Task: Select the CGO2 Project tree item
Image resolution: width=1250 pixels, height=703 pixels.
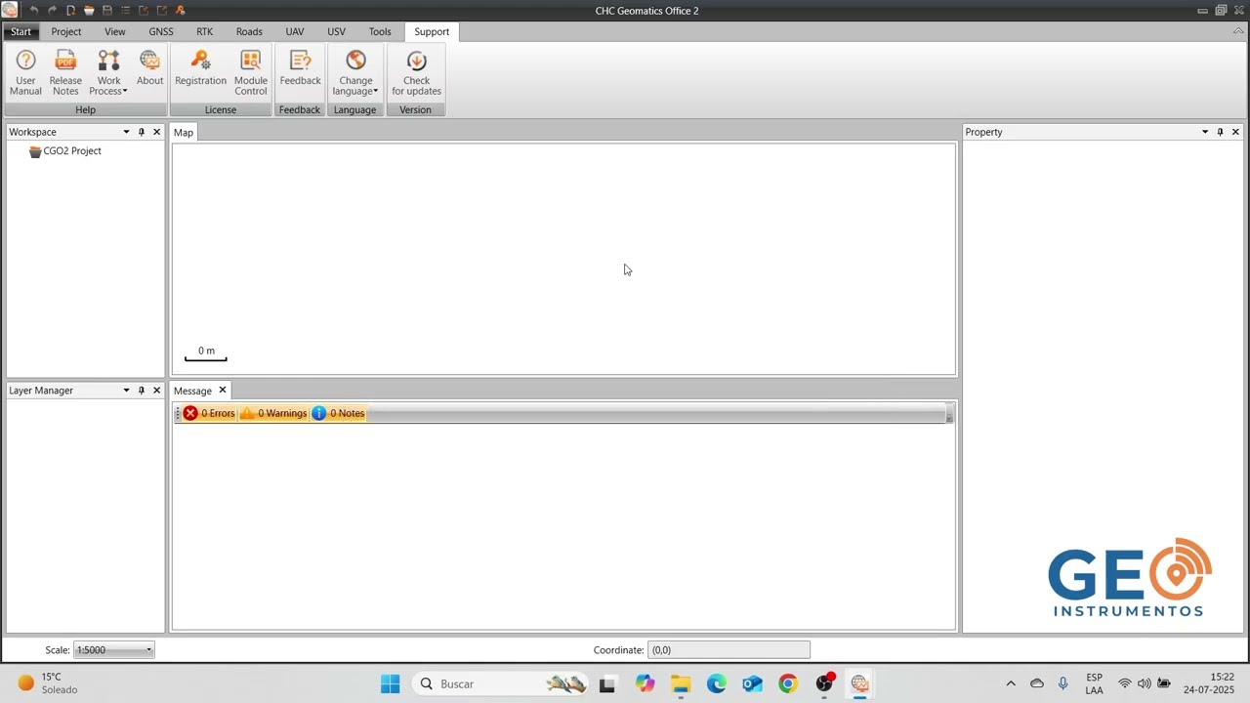Action: pos(64,151)
